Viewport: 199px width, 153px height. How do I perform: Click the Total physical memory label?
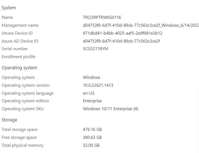22,145
